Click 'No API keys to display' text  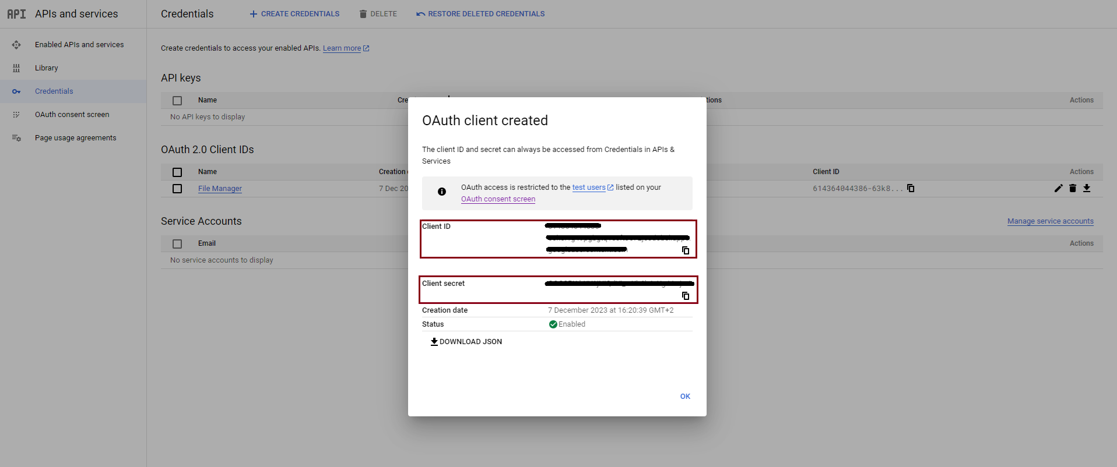pos(208,117)
